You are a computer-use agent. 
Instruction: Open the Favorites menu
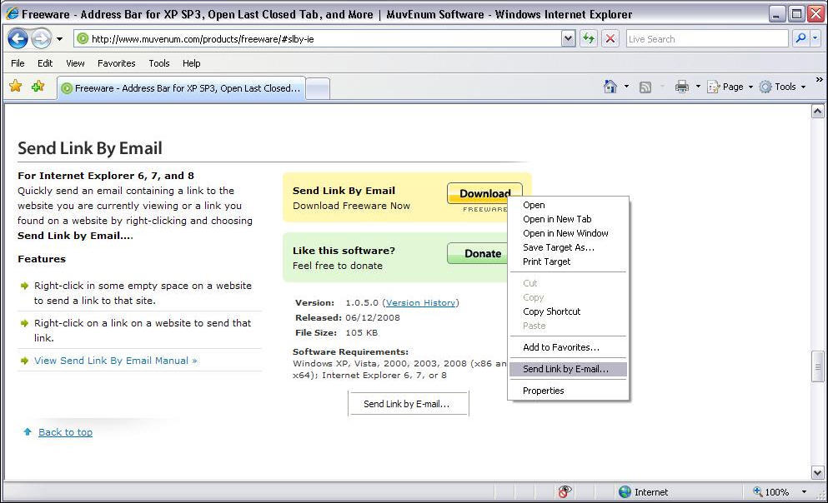116,63
